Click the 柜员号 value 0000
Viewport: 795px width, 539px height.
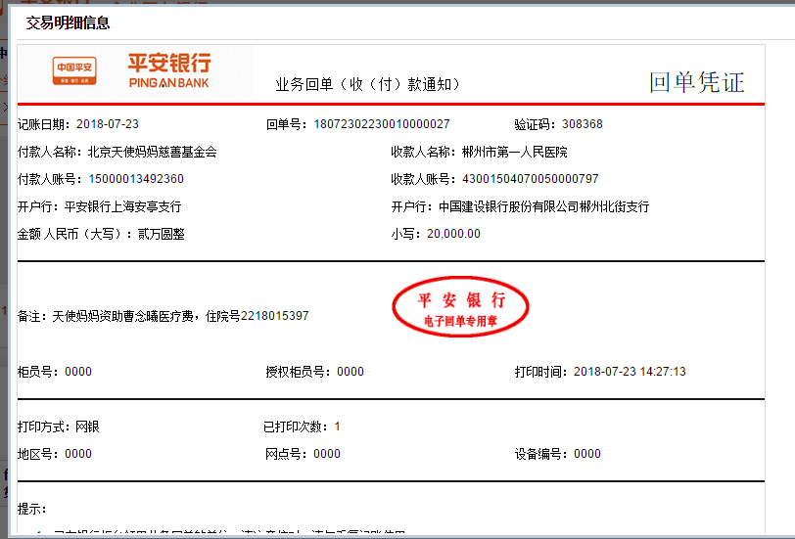point(78,372)
